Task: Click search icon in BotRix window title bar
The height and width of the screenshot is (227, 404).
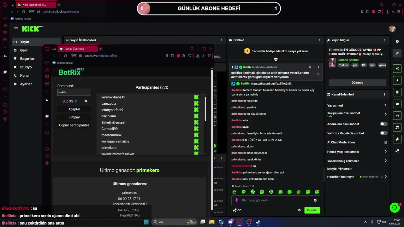Action: 192,49
